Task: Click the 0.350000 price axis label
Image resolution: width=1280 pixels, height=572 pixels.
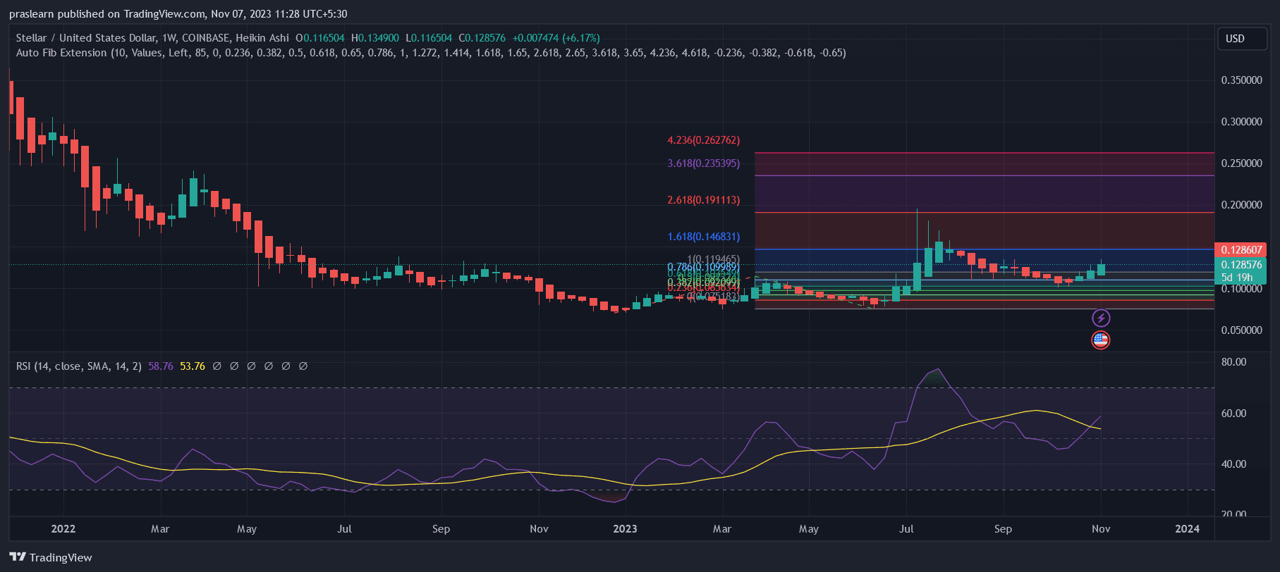Action: tap(1241, 80)
